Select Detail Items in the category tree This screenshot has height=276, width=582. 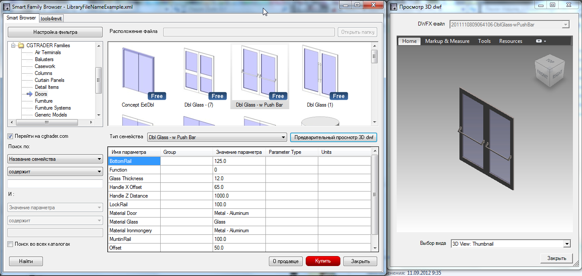[x=47, y=87]
